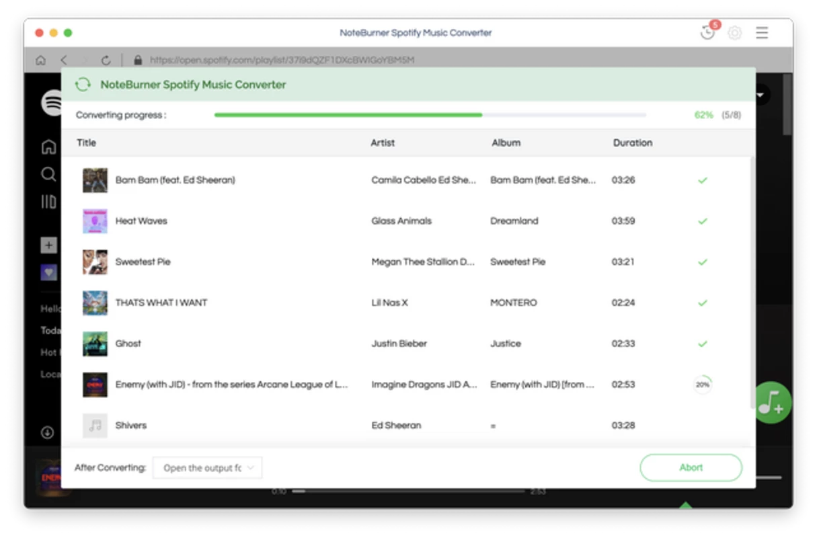Select song title 'THATS WHAT I WANT'
Screen dimensions: 817x538
point(161,303)
